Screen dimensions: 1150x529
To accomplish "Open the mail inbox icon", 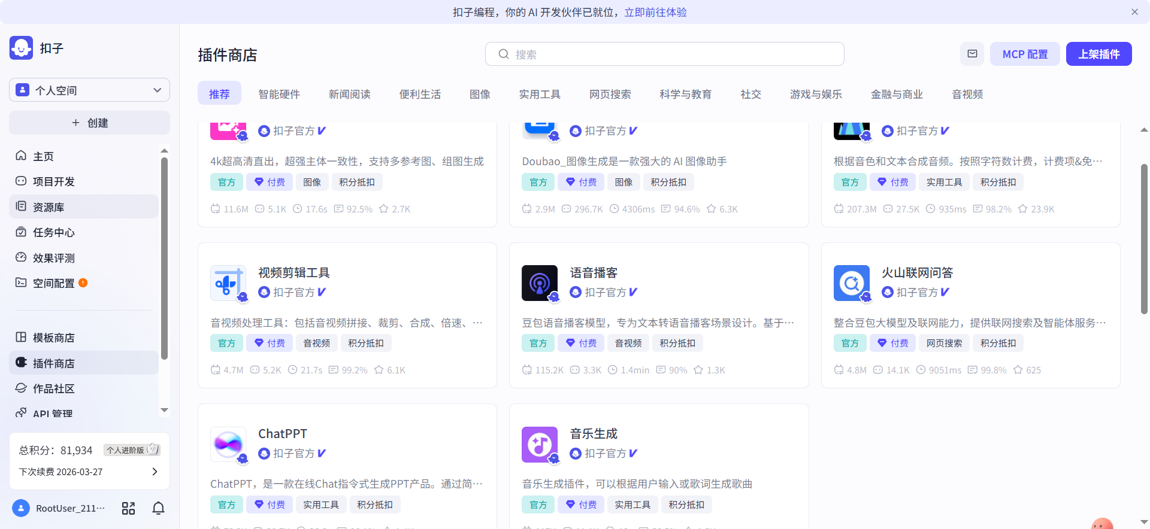I will (972, 54).
